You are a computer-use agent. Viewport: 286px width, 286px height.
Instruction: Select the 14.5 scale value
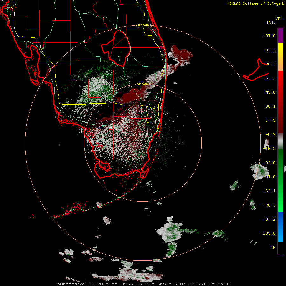tap(270, 120)
